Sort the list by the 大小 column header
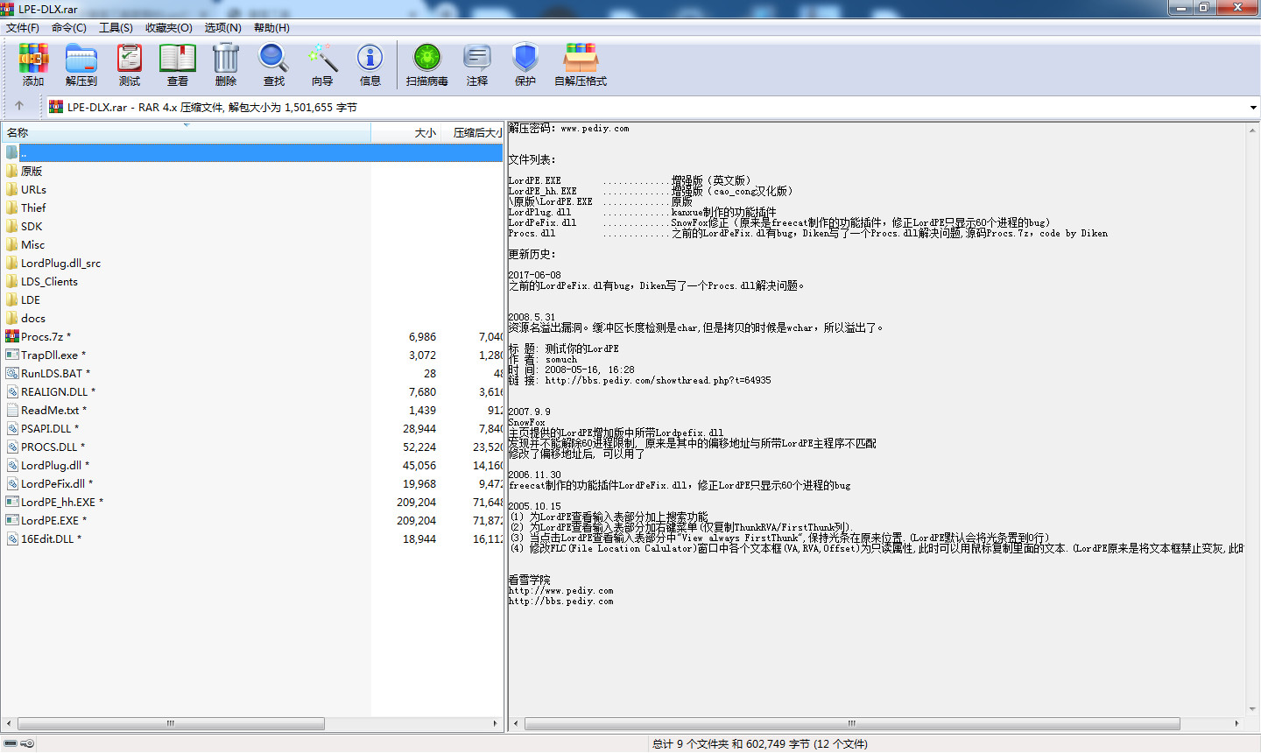 click(405, 133)
